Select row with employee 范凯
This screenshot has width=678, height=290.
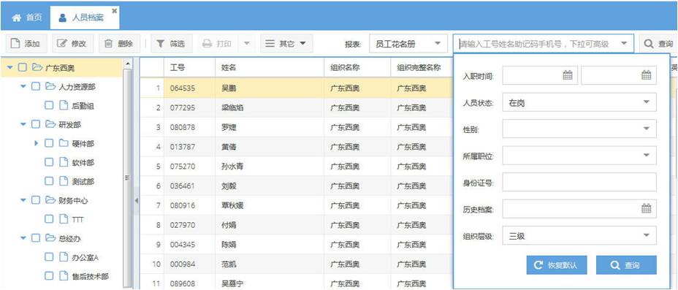tap(296, 264)
